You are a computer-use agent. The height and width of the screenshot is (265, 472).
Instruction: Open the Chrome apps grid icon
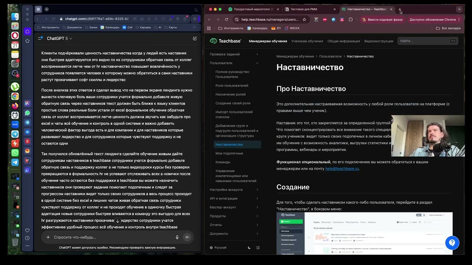pos(209,28)
